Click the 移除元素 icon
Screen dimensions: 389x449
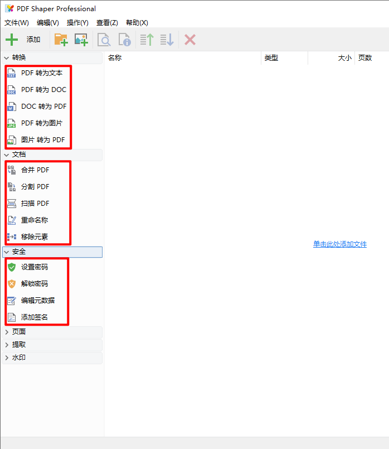(12, 237)
